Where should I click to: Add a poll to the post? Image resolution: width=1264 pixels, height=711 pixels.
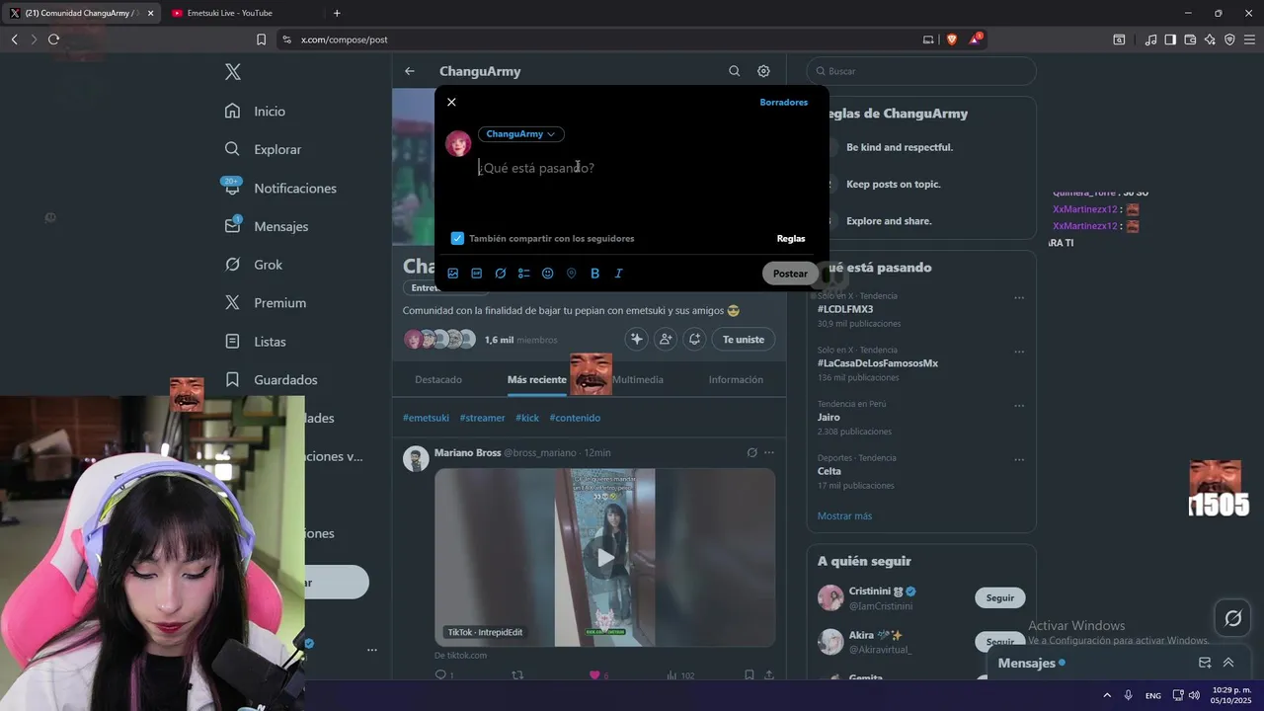click(x=524, y=274)
